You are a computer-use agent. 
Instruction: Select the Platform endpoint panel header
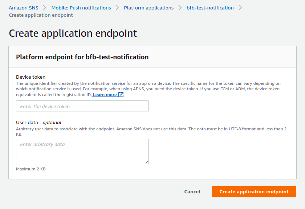[x=82, y=57]
